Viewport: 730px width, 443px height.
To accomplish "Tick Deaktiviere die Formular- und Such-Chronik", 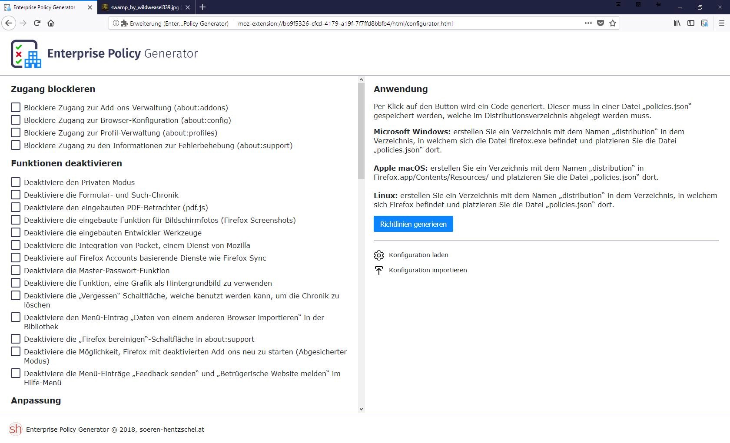I will (x=16, y=195).
